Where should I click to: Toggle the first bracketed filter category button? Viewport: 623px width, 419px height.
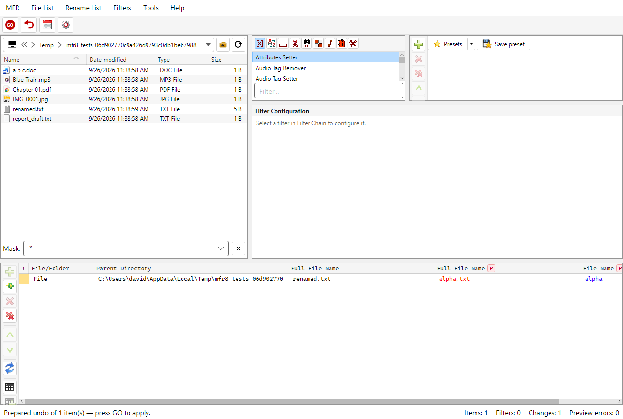(x=260, y=43)
